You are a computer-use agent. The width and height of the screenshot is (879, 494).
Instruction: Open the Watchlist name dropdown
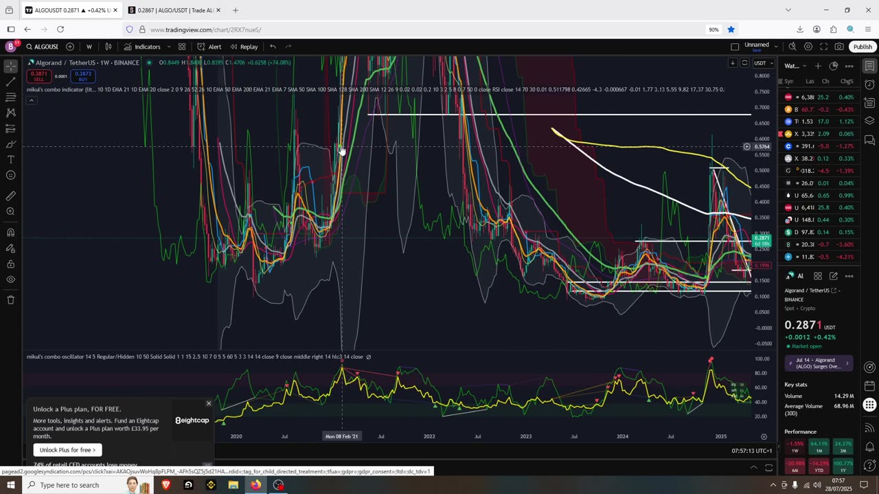pyautogui.click(x=795, y=66)
